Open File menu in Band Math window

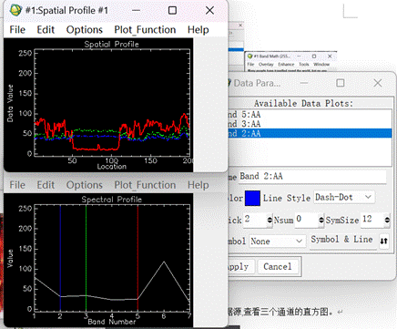tap(250, 65)
